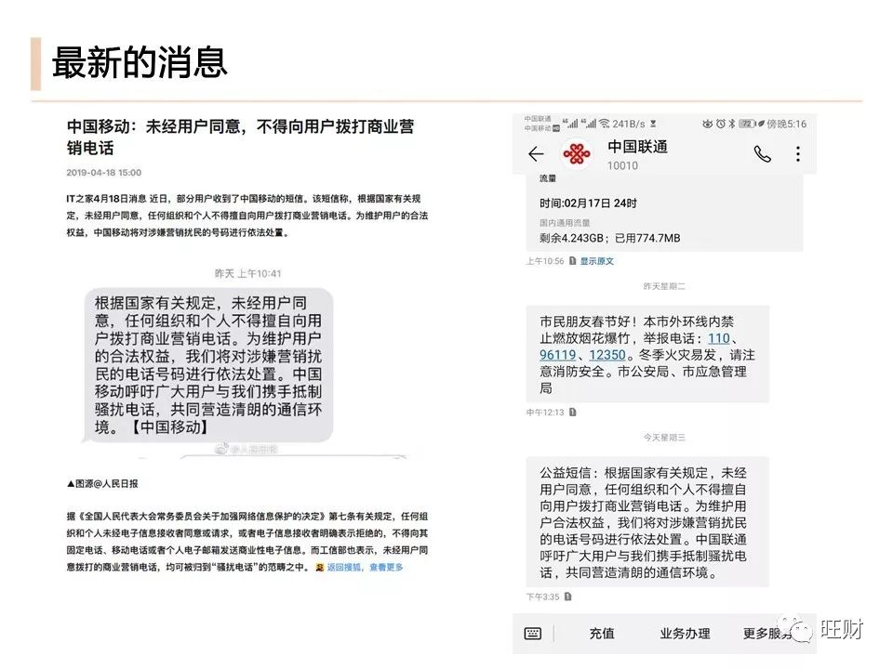Open the 业务办理 menu
The image size is (893, 669).
[x=686, y=633]
